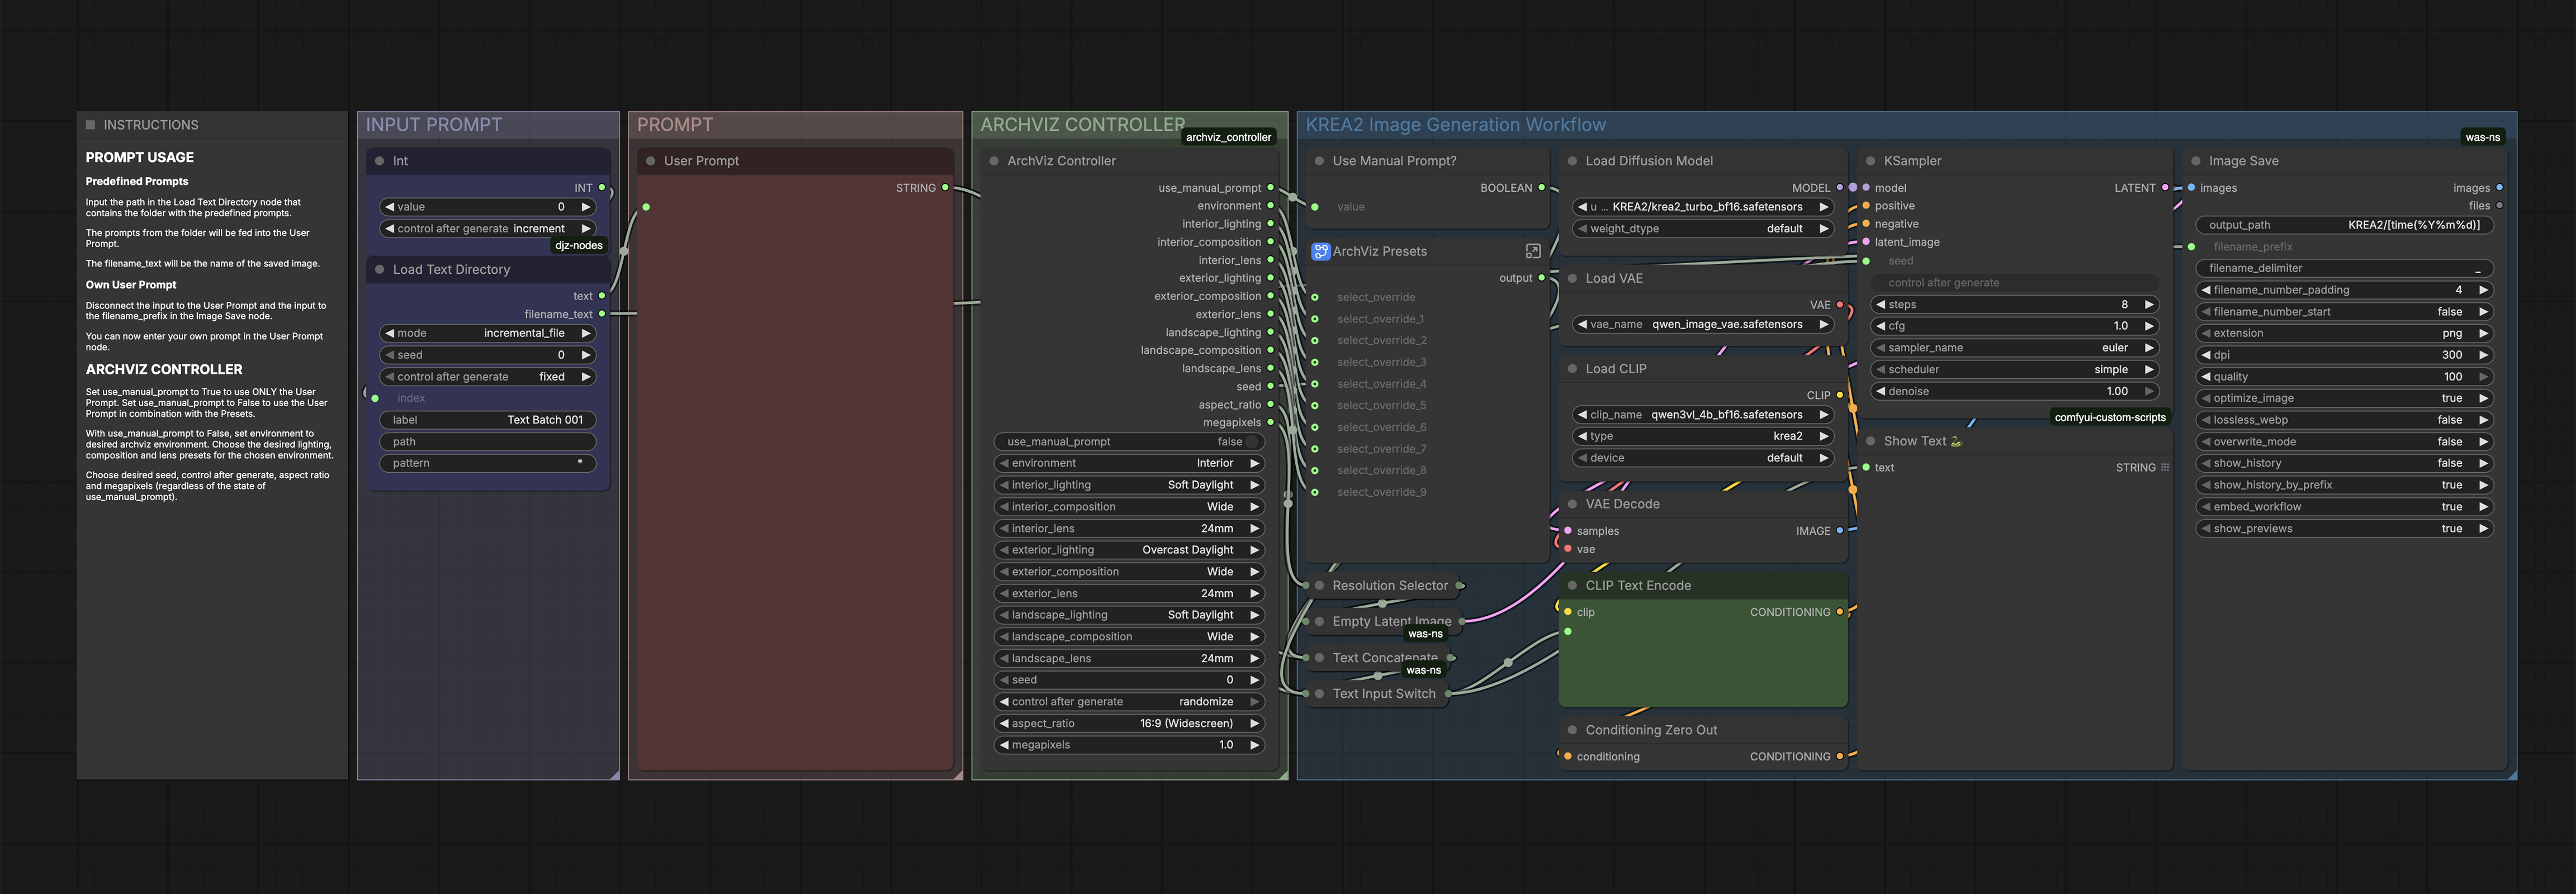Screen dimensions: 2576x894
Task: Increase steps value with right arrow
Action: 2148,305
